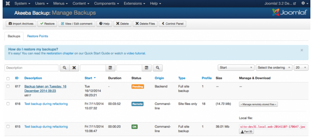The height and width of the screenshot is (137, 313).
Task: Open the Content menu
Action: (81, 3)
